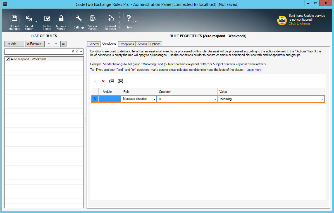Image resolution: width=334 pixels, height=213 pixels.
Task: Open the Operator dropdown showing is
Action: pyautogui.click(x=215, y=99)
